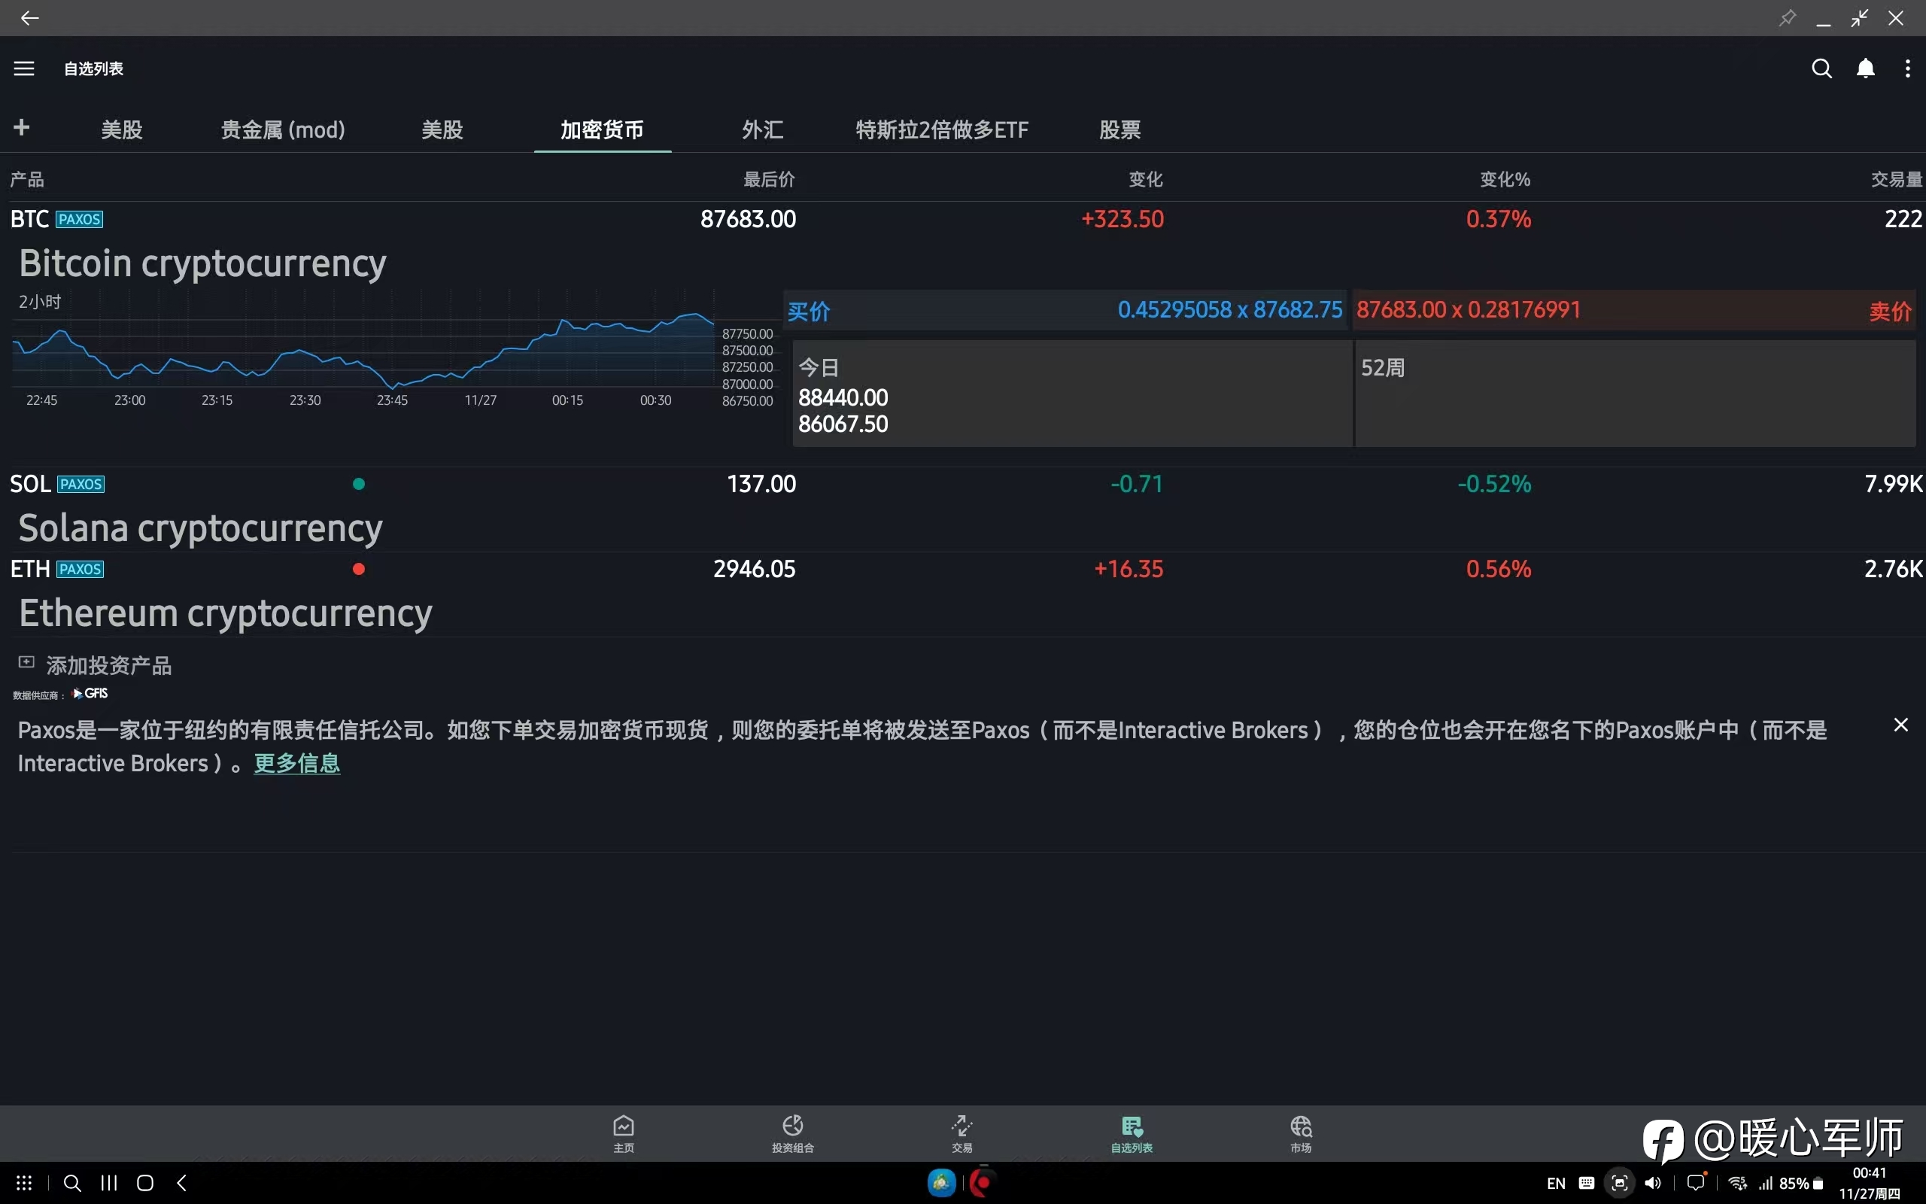
Task: Select 特斯拉2倍做多ETF tab
Action: [x=941, y=129]
